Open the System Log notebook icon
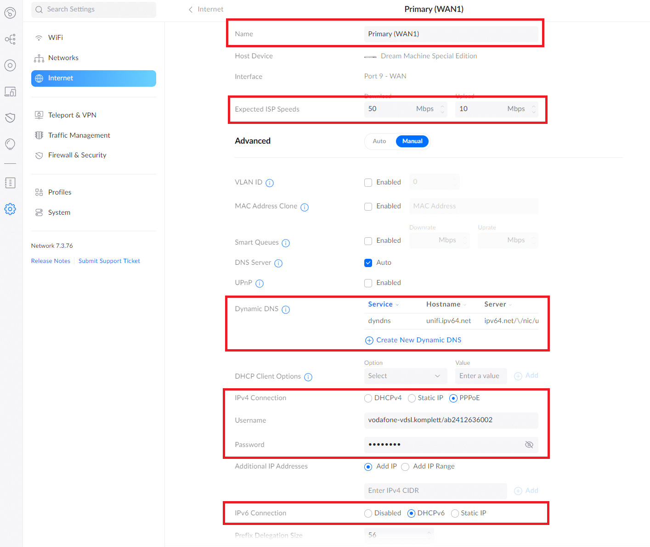The width and height of the screenshot is (650, 547). [x=10, y=182]
